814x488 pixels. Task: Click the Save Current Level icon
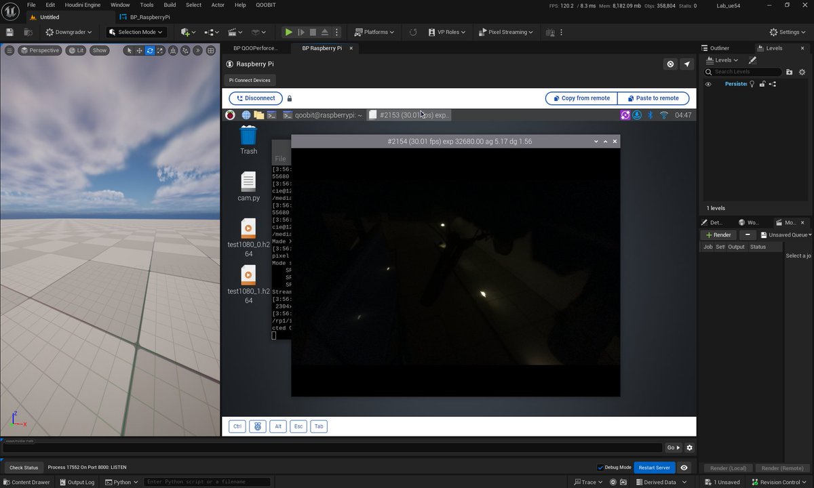click(9, 32)
